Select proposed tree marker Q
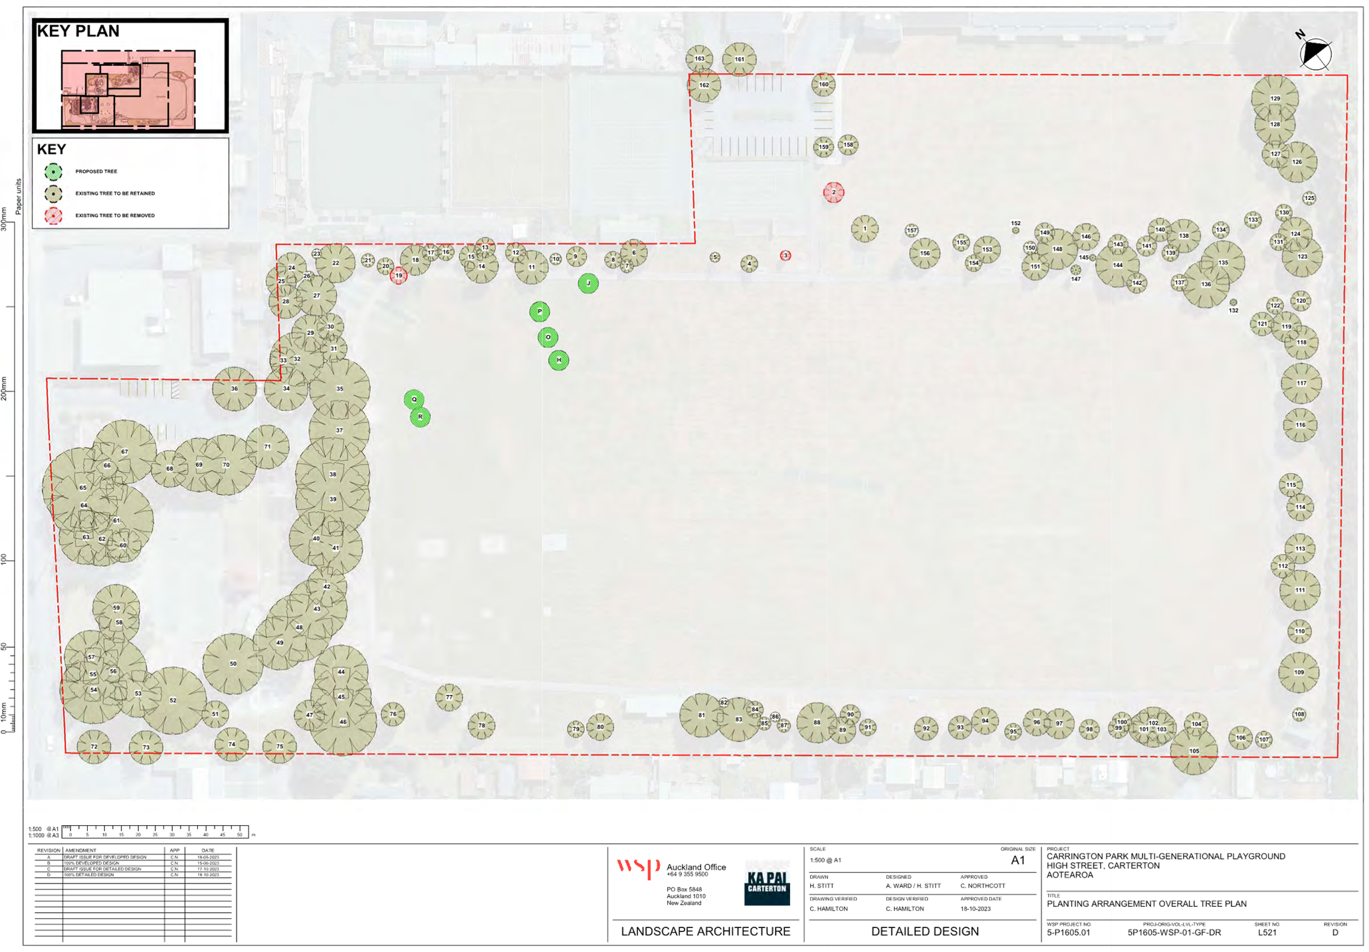Image resolution: width=1369 pixels, height=952 pixels. point(414,399)
